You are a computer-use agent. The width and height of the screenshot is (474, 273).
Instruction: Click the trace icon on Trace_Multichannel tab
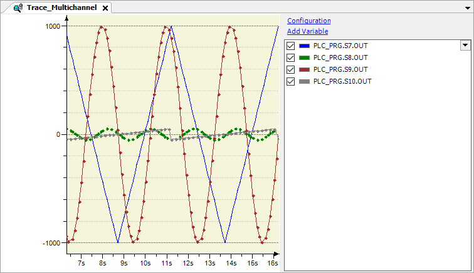18,8
